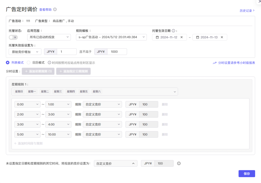
Task: Open rule type dropdown in 0:00 row
Action: (102, 104)
